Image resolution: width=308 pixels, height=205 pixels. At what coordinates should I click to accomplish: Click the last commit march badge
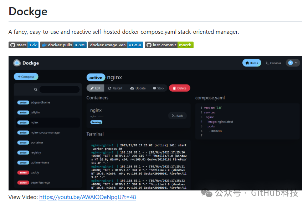click(x=169, y=45)
